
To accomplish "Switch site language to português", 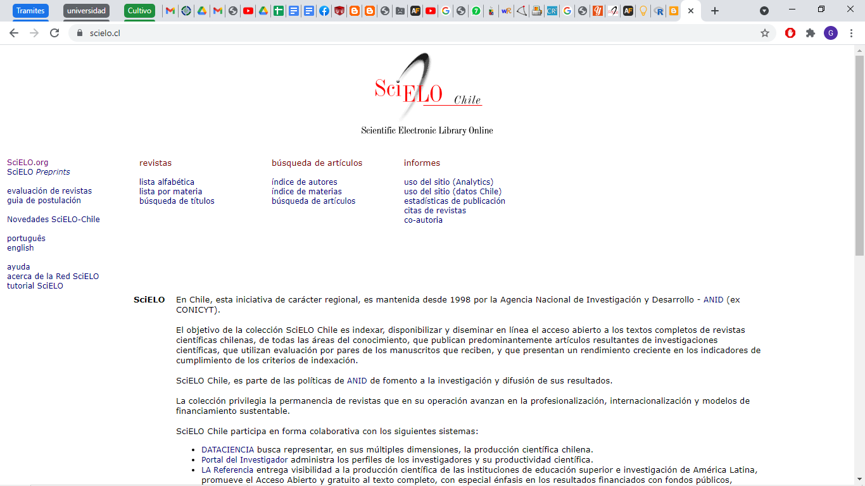I will 26,239.
